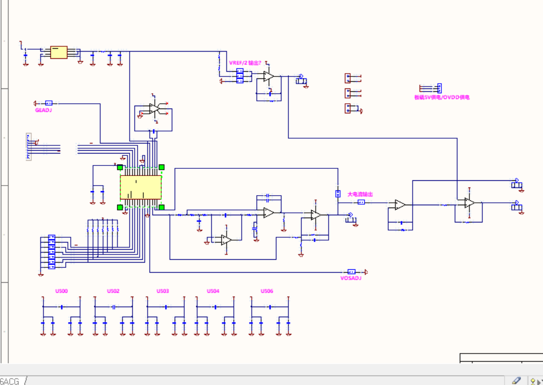Viewport: 543px width, 385px height.
Task: Select the topmost red 2-pin connector
Action: coord(348,78)
